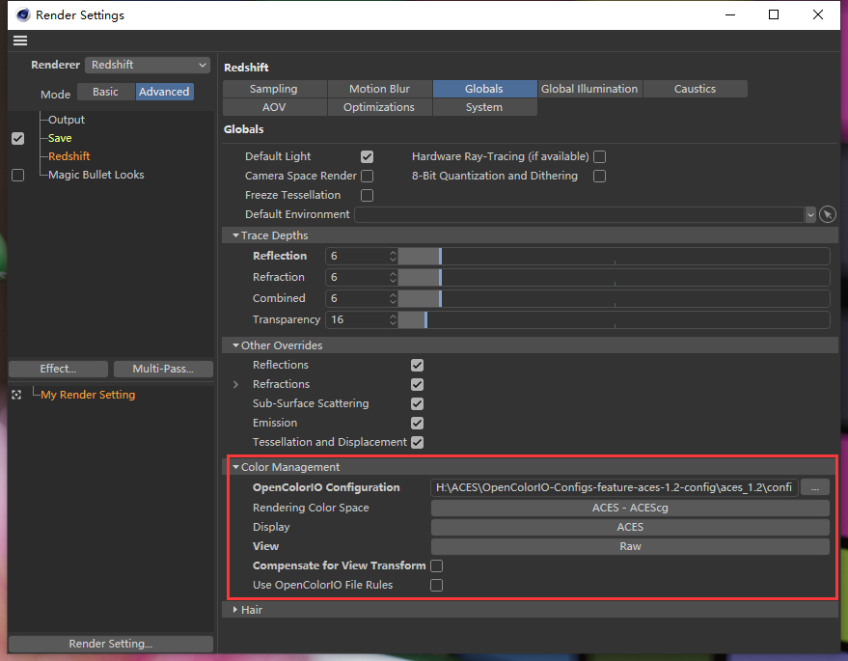Viewport: 848px width, 661px height.
Task: Enable Use OpenColorIO File Rules checkbox
Action: pyautogui.click(x=436, y=586)
